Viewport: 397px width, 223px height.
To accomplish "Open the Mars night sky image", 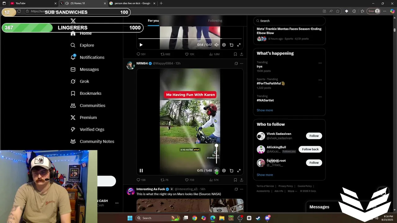I will [x=190, y=206].
